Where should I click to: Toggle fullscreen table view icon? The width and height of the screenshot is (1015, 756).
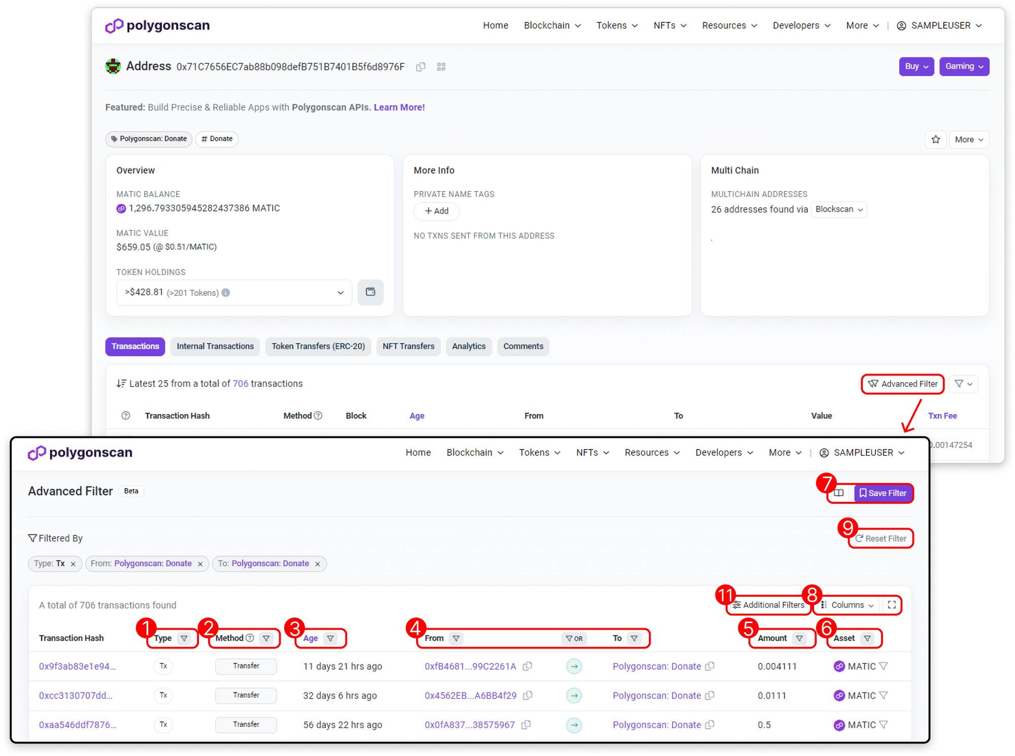[892, 605]
